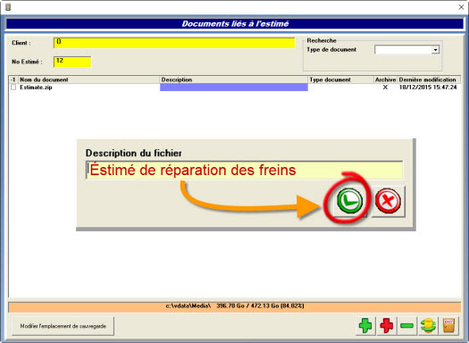Click the green refresh database icon
This screenshot has height=343, width=469.
click(x=428, y=326)
